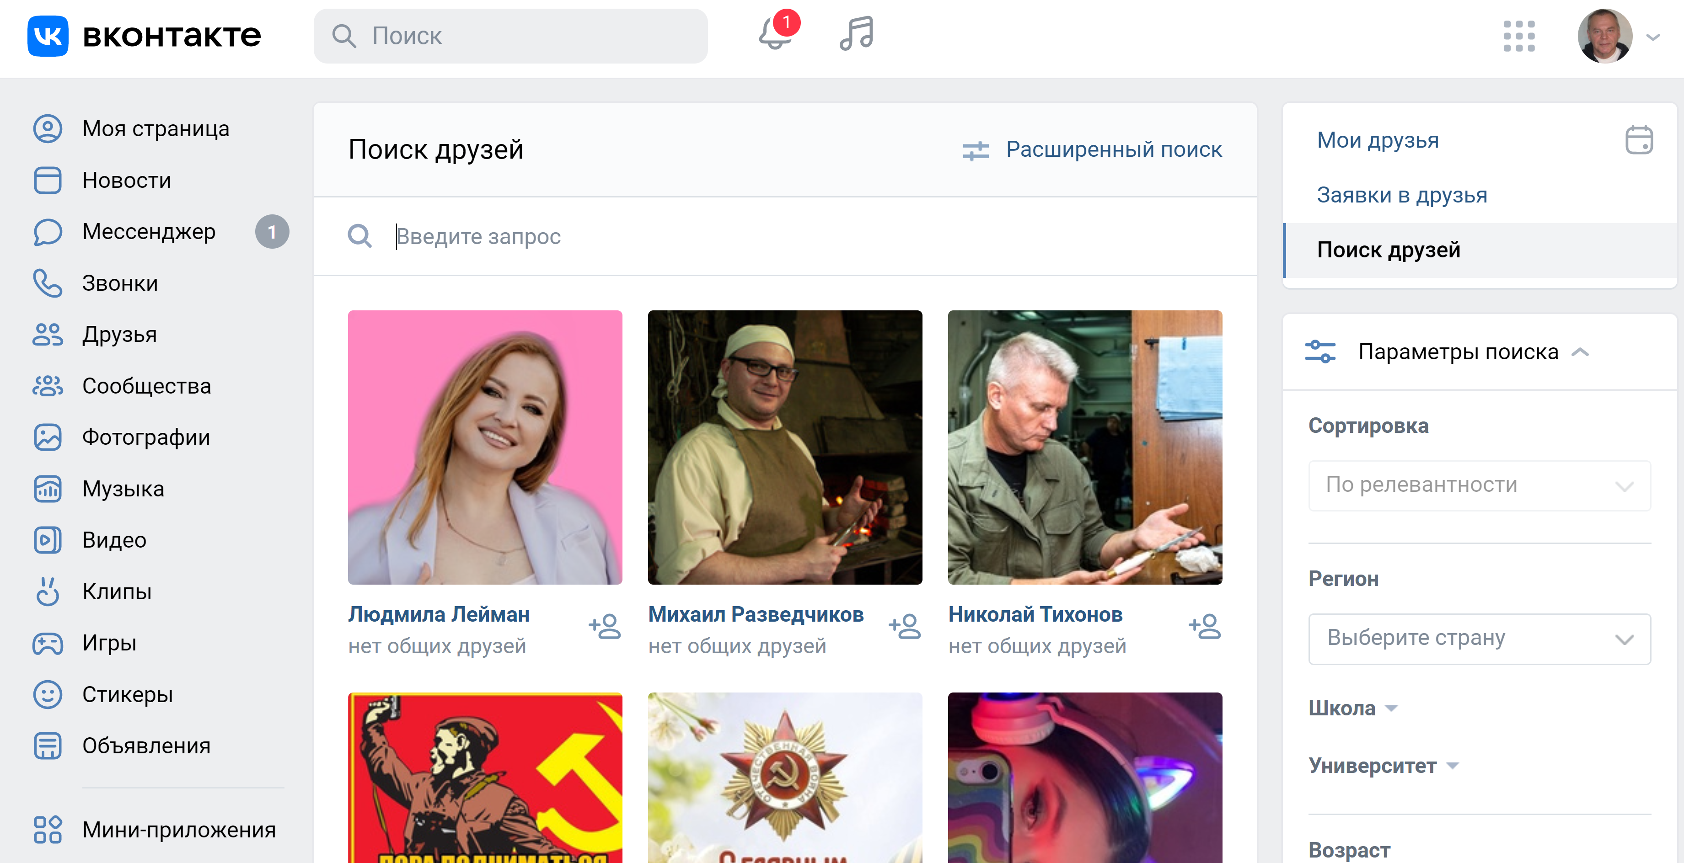This screenshot has height=863, width=1684.
Task: Open the red Soviet poster profile picture
Action: 485,778
